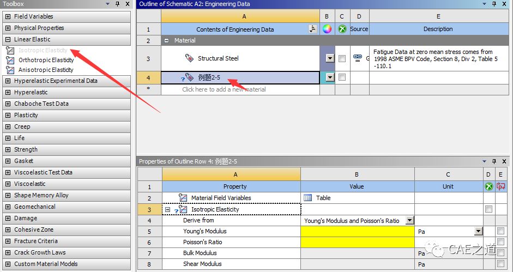Screen dimensions: 513x272
Task: Click the red parameterize icon in Properties header
Action: [x=500, y=186]
